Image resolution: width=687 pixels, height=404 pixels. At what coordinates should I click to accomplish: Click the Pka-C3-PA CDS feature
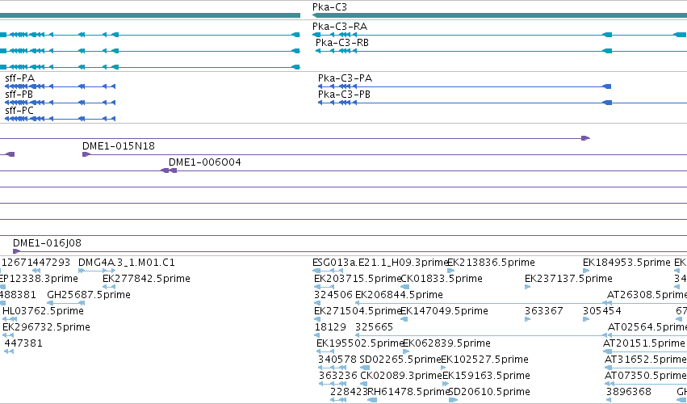coord(346,78)
